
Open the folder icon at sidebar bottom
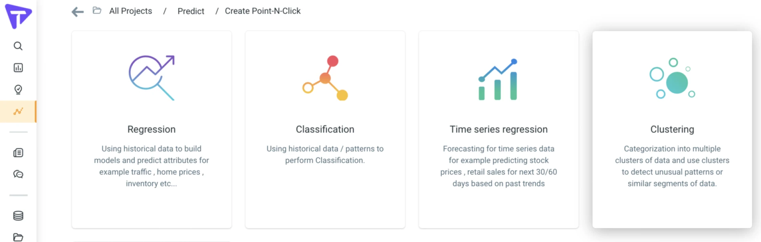click(x=18, y=237)
